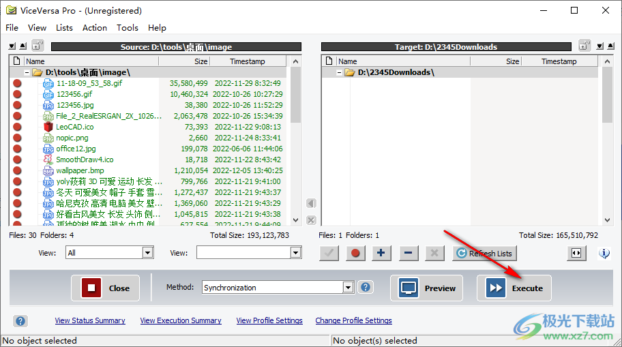
Task: Click the LeoCAD.ico red cube icon
Action: point(48,127)
